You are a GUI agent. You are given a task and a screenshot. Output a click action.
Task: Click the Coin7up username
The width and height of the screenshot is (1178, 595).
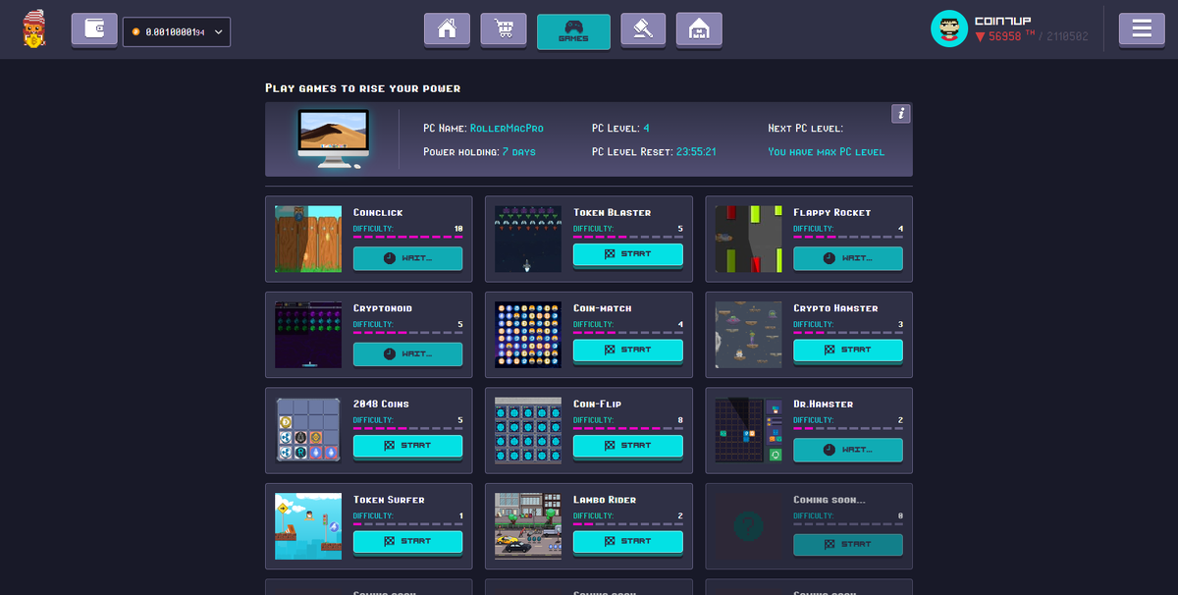coord(1002,21)
